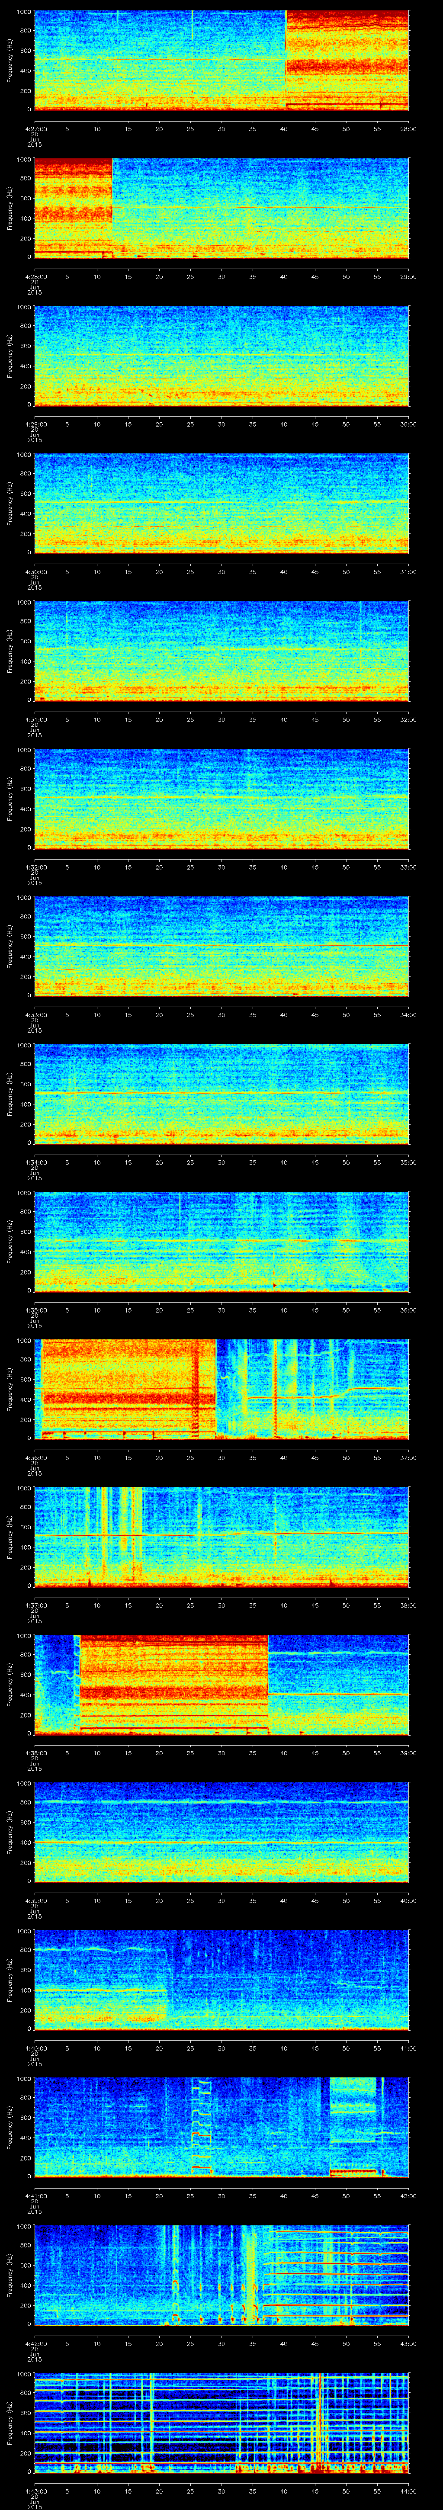Select the spectrogram panel starting at 4:31:00
This screenshot has height=2510, width=443.
pyautogui.click(x=221, y=651)
